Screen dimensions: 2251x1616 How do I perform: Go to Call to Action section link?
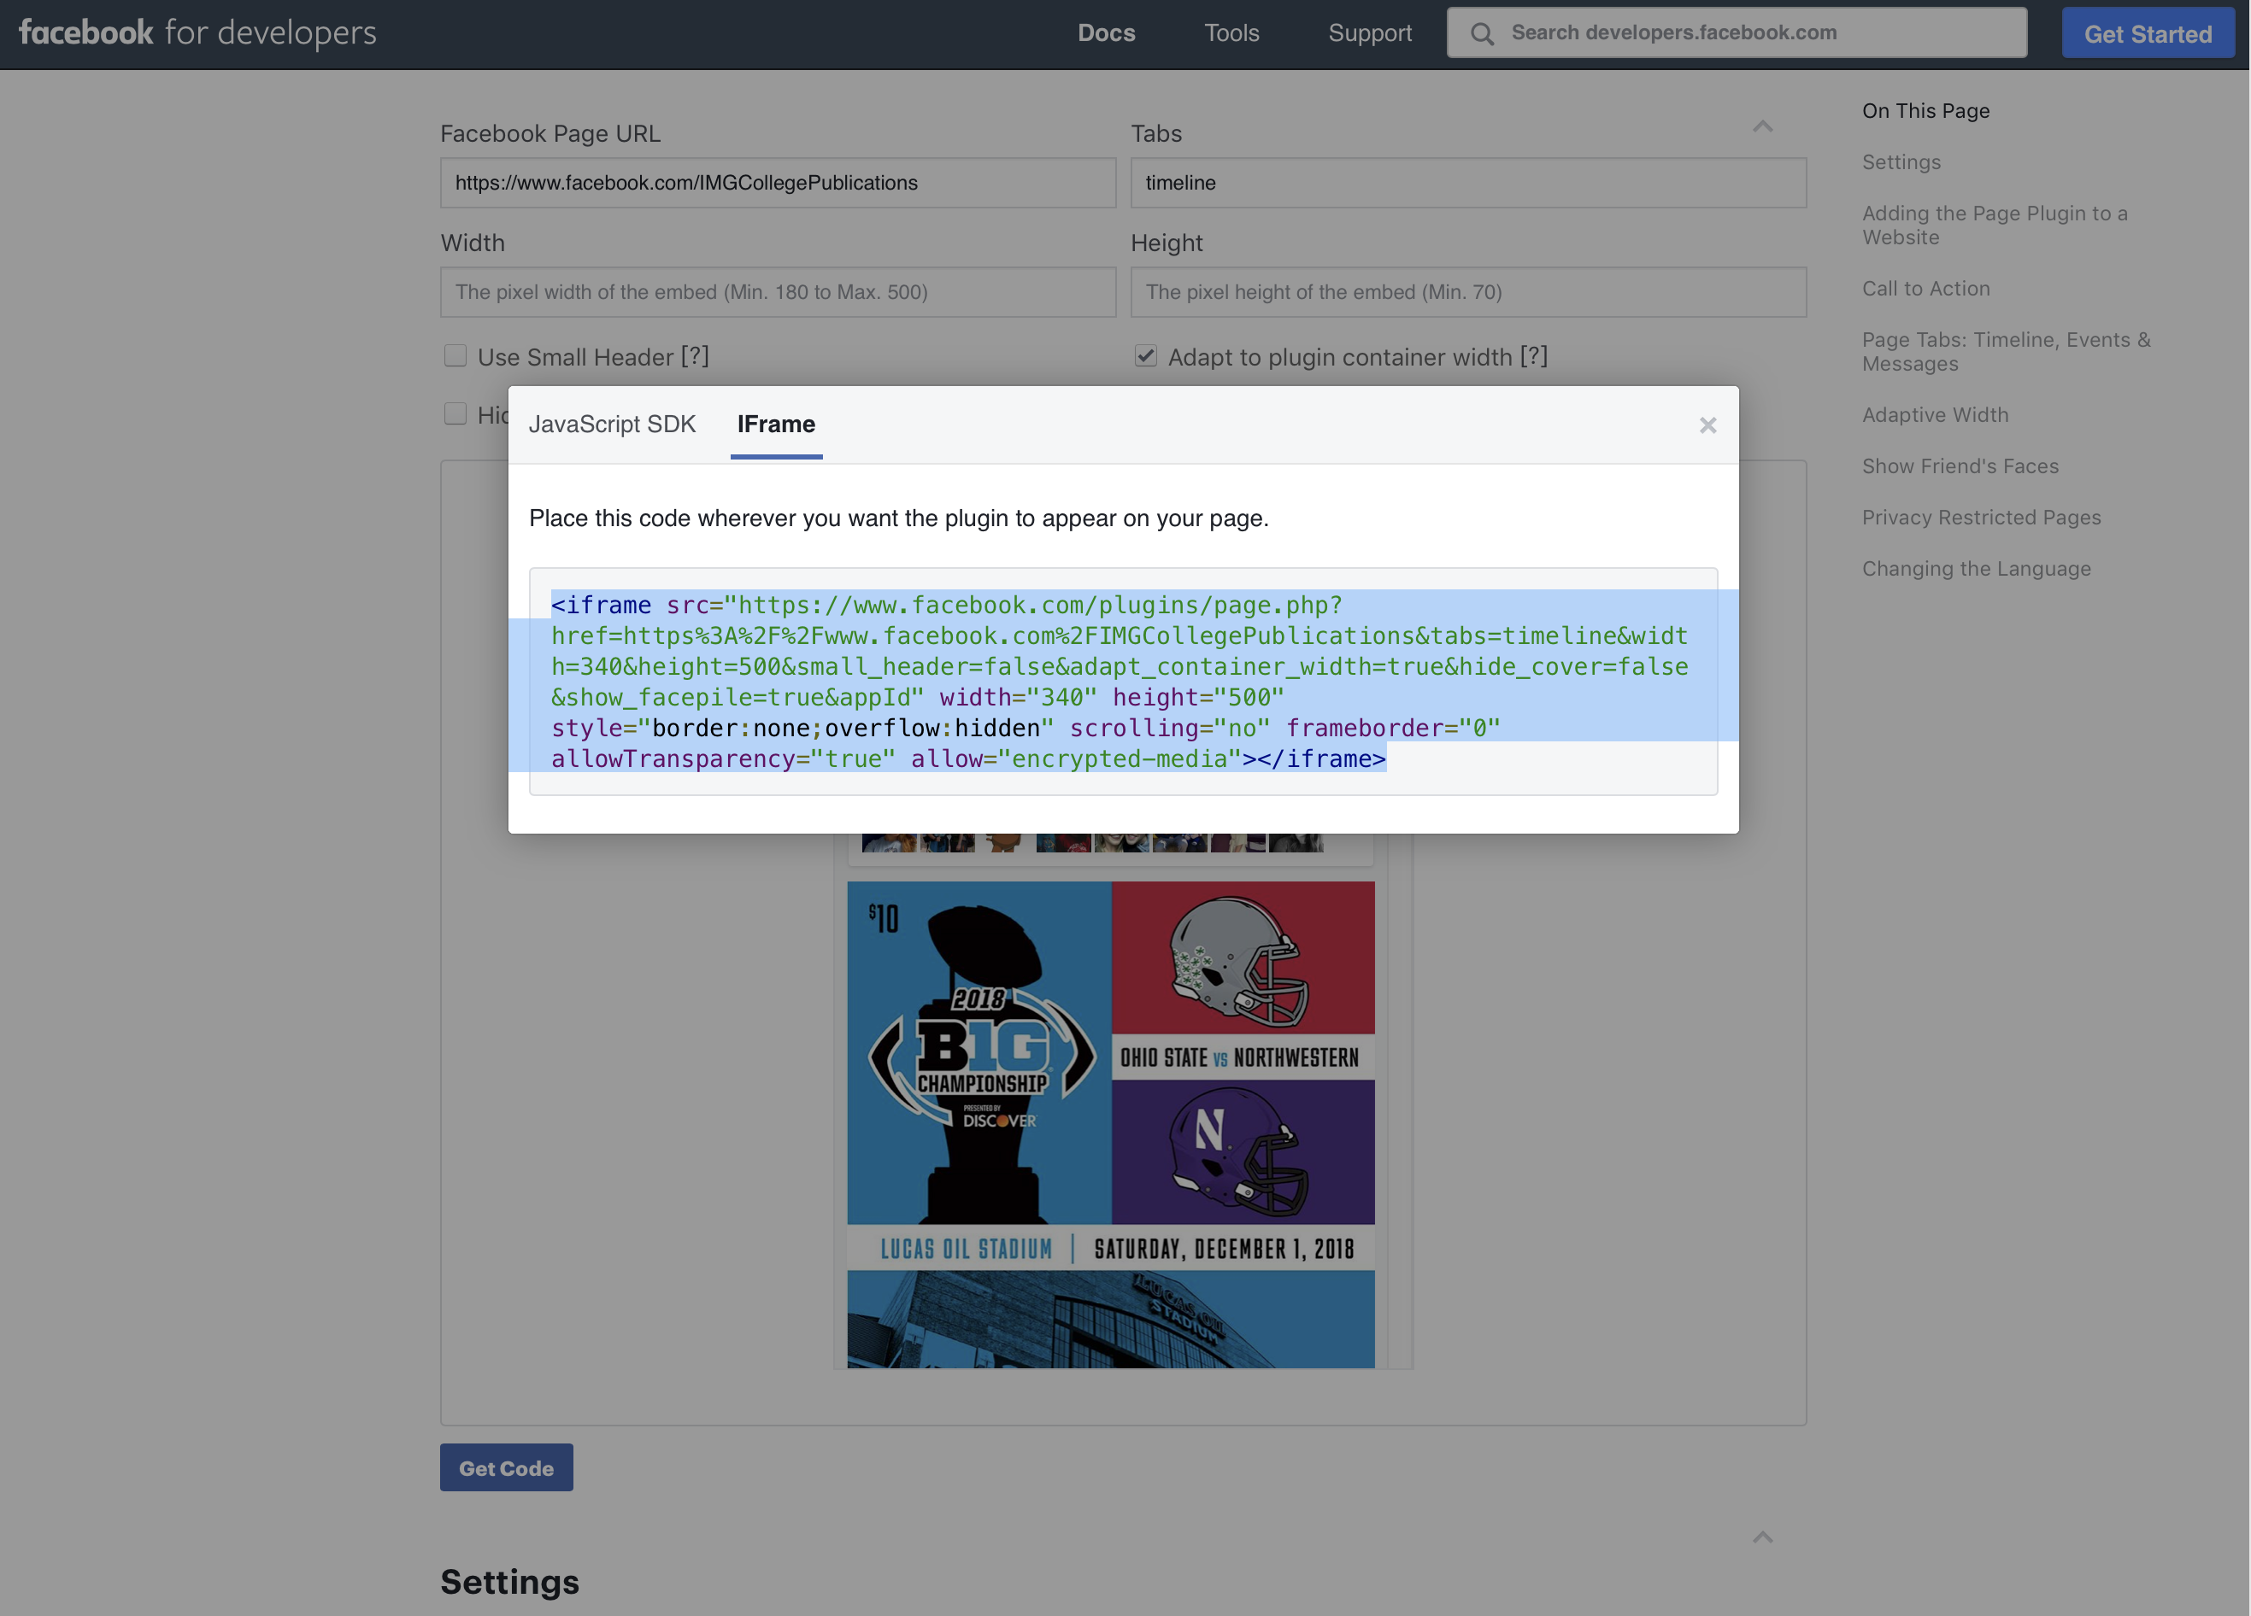[1925, 289]
